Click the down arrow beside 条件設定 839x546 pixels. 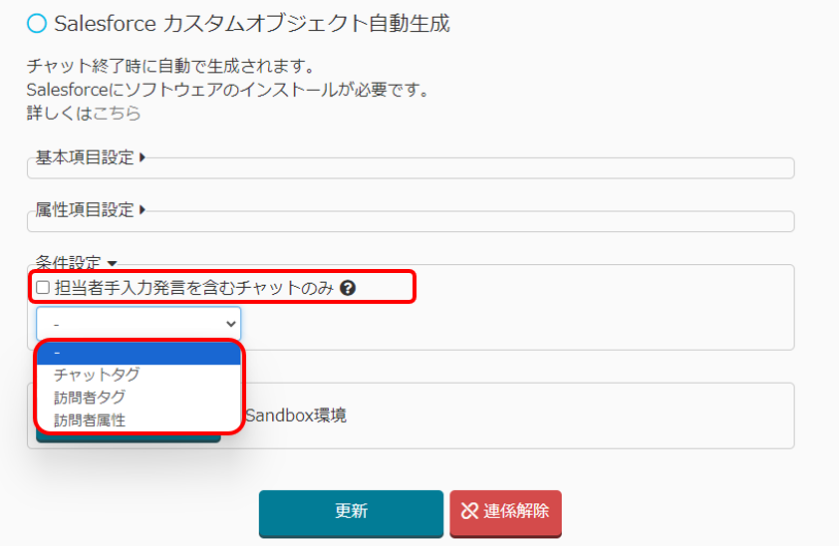pyautogui.click(x=112, y=264)
